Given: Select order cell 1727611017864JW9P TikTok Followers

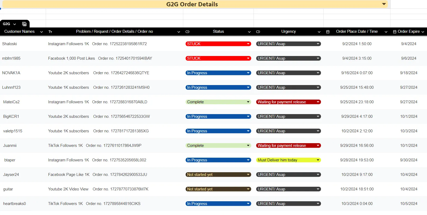Looking at the screenshot, I should [114, 146].
